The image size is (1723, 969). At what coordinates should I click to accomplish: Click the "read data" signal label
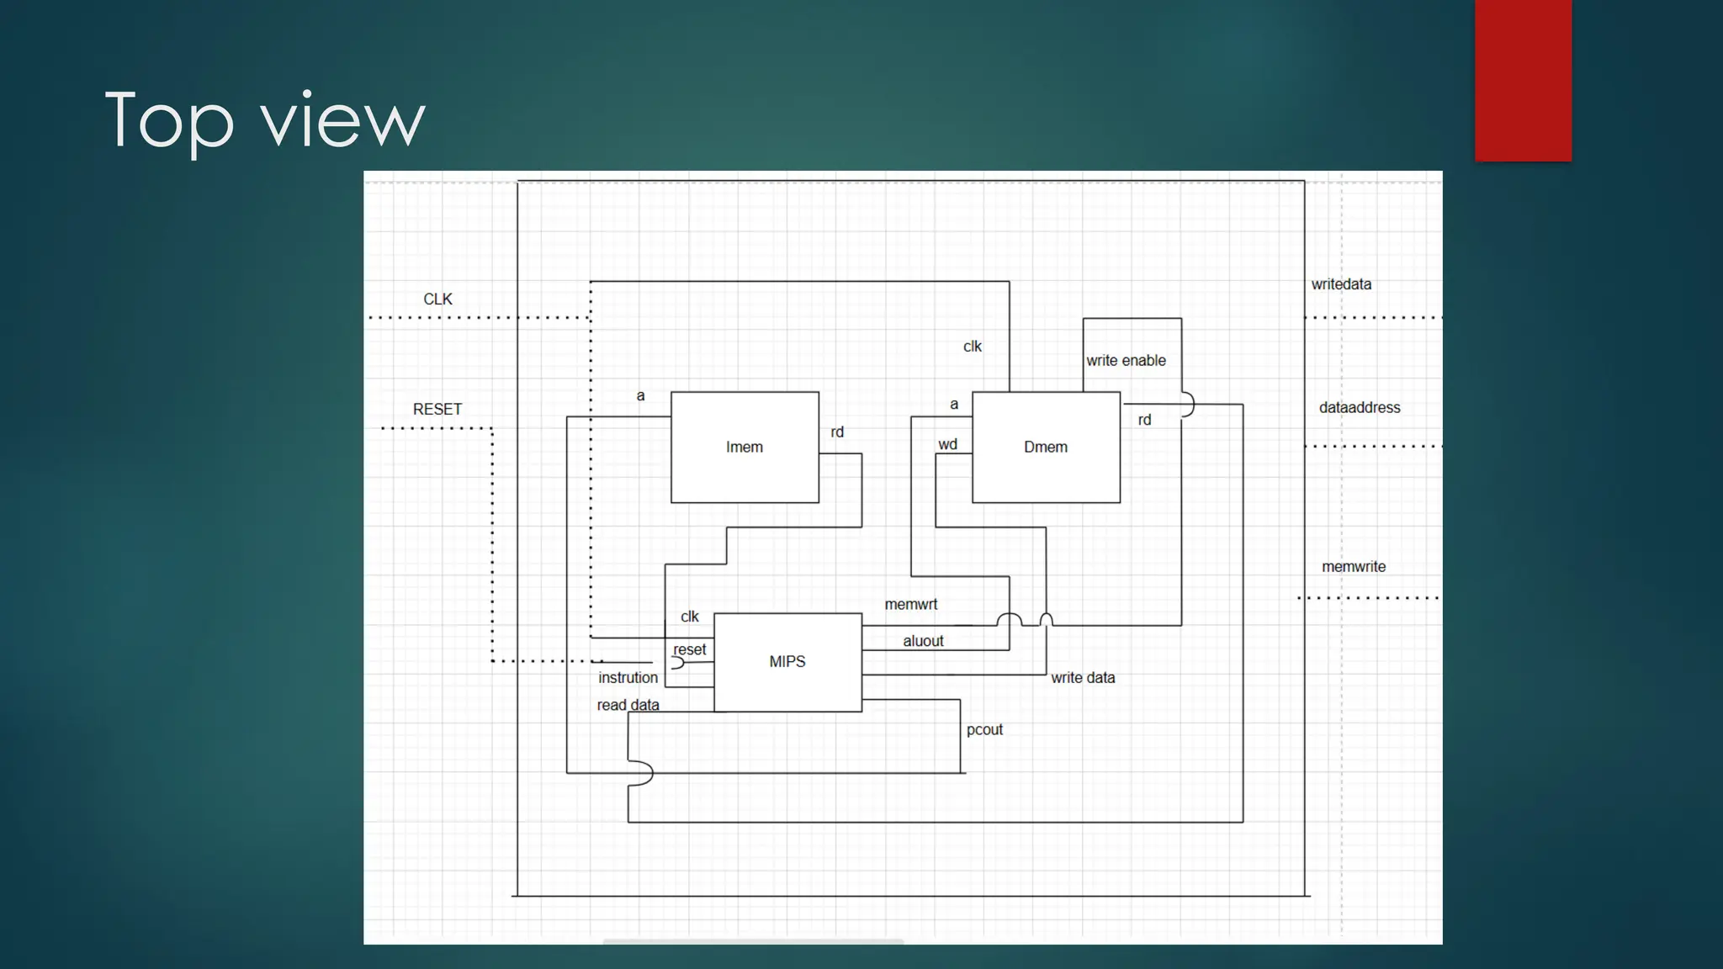coord(628,706)
